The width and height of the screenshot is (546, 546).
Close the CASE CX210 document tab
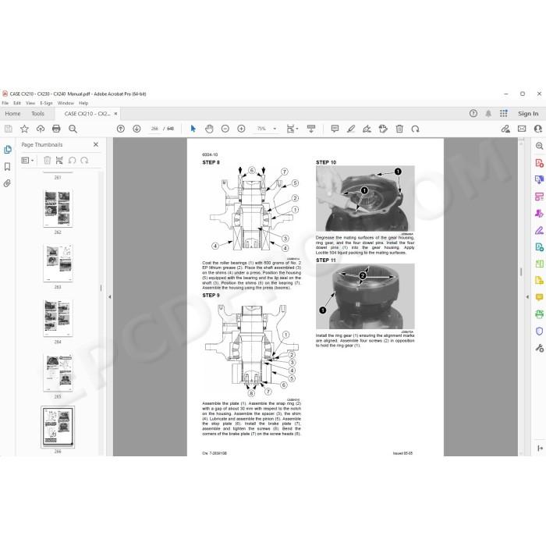(x=116, y=114)
